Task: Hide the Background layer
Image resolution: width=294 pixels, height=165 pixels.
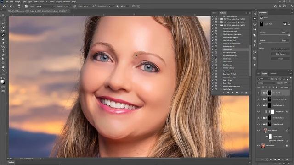Action: [258, 146]
